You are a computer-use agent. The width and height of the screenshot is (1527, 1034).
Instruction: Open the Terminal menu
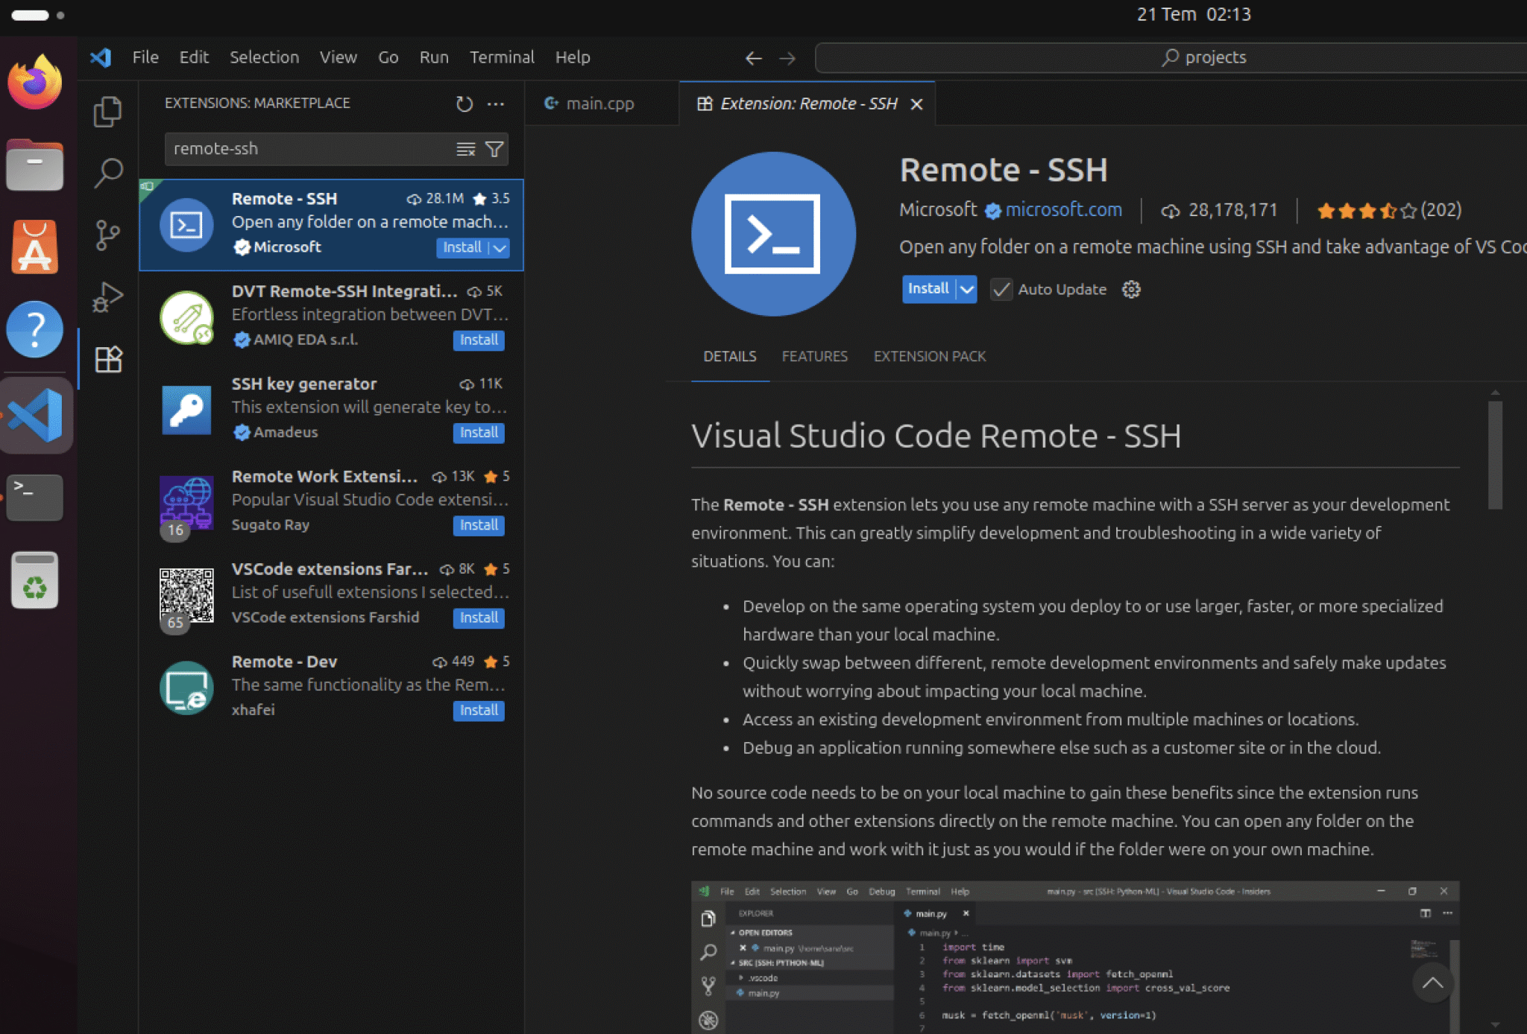coord(502,57)
